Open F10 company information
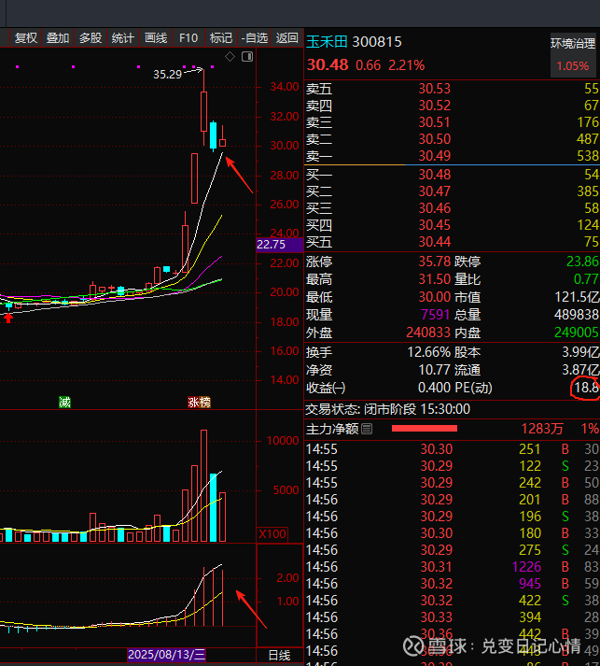The image size is (600, 666). point(188,38)
